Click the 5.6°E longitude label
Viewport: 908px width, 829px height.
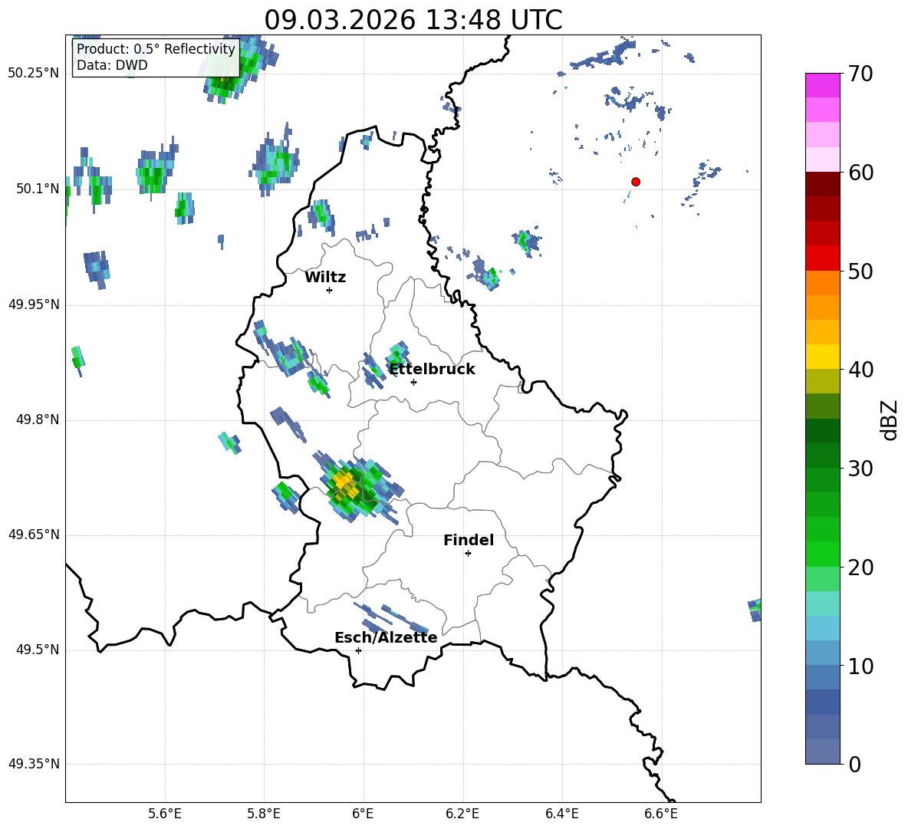point(165,814)
